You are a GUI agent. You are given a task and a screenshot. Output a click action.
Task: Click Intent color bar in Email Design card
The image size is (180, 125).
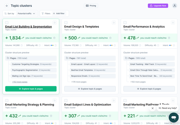(111, 45)
